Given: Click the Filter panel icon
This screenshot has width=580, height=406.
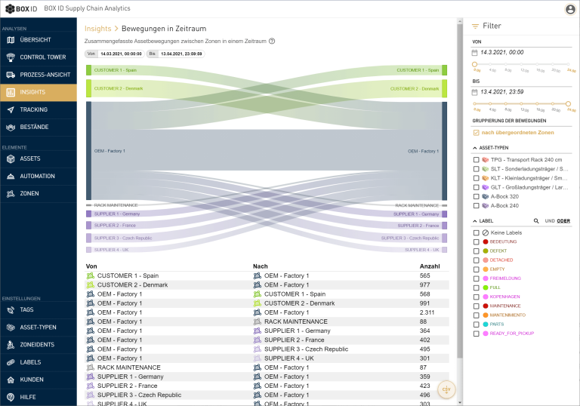Looking at the screenshot, I should (x=475, y=26).
